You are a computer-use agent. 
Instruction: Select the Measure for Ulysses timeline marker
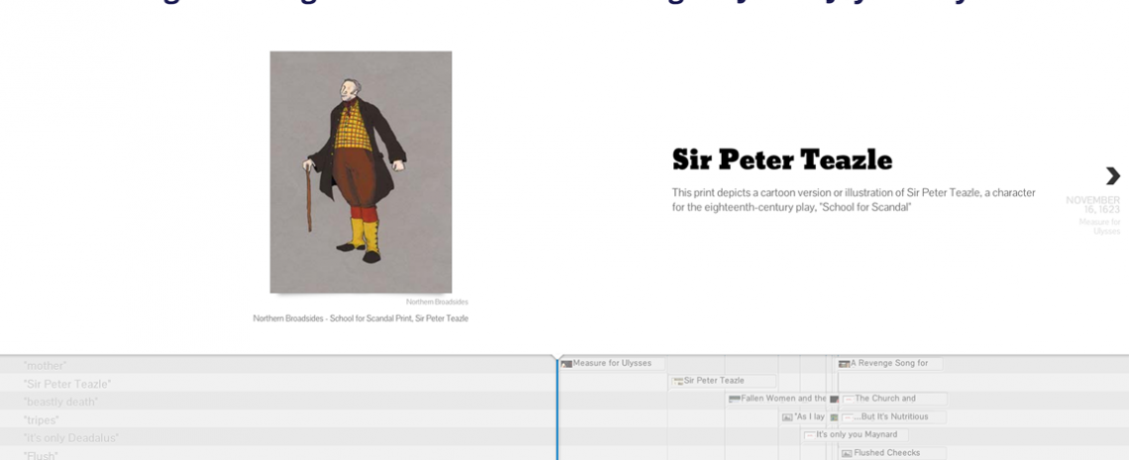[611, 363]
